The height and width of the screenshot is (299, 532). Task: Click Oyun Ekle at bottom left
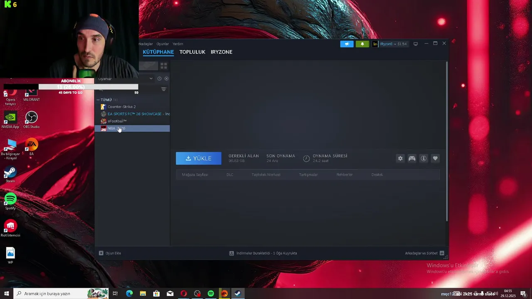point(110,253)
